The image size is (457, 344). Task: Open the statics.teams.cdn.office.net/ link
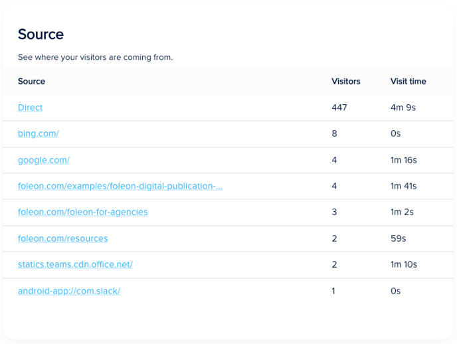point(75,264)
